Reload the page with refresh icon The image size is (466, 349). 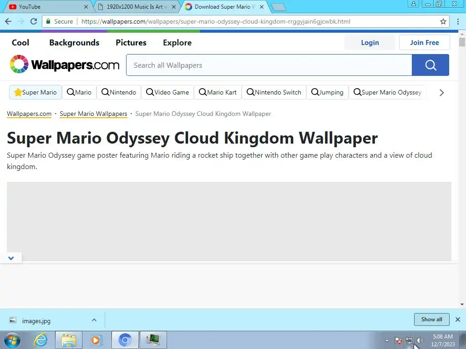[x=34, y=21]
